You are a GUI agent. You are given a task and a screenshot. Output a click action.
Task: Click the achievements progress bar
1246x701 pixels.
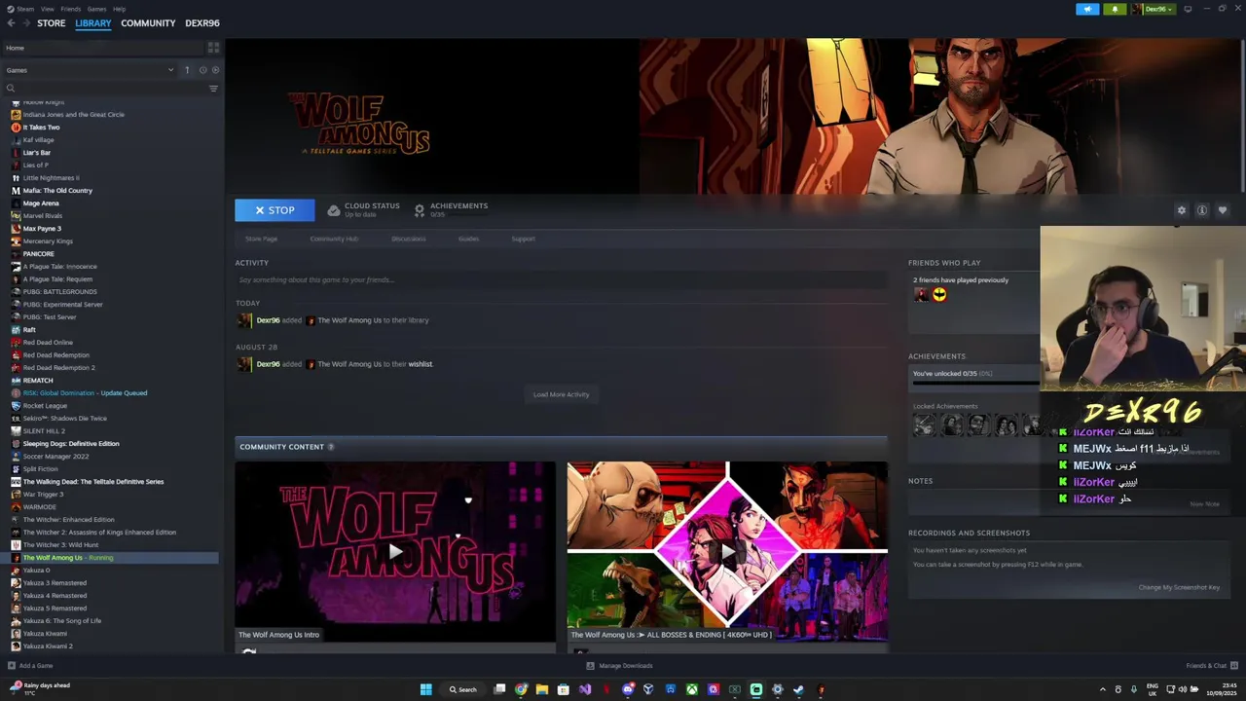point(974,384)
